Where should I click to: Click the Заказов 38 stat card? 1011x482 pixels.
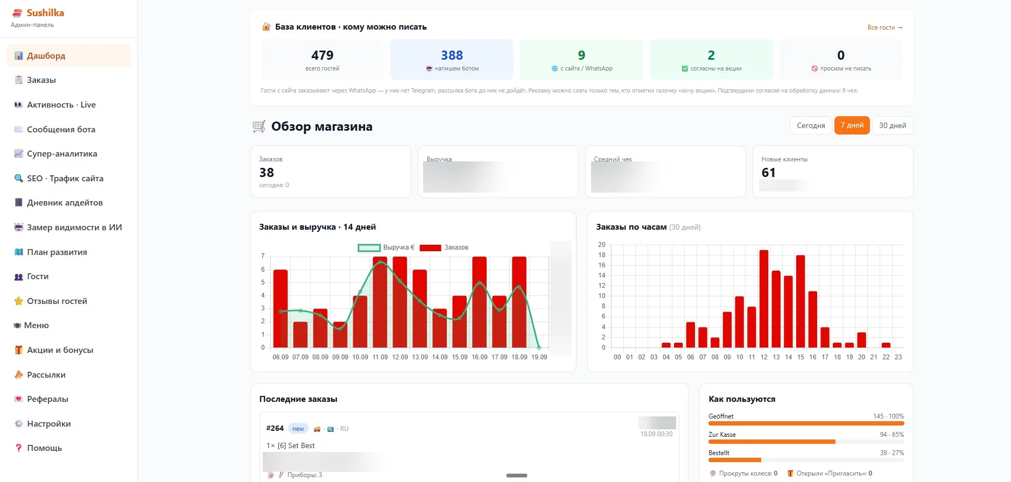(331, 172)
